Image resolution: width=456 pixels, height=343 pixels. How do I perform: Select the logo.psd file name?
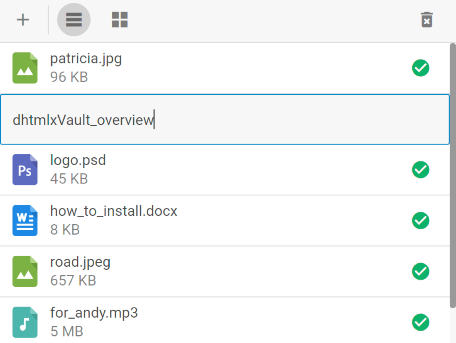78,160
